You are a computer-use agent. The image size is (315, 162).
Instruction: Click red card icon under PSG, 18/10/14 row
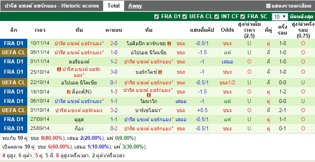[149, 95]
